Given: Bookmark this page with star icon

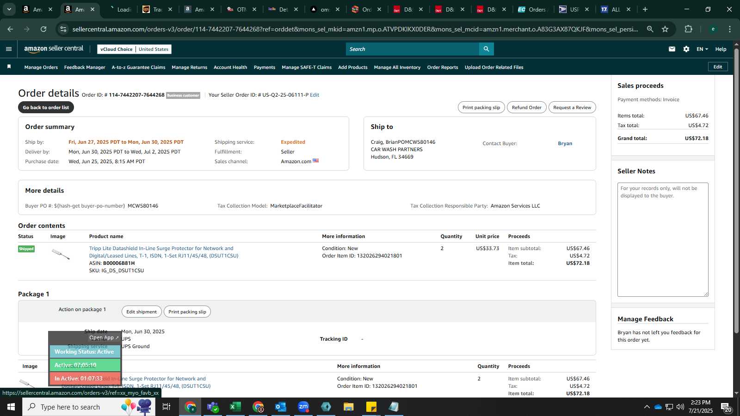Looking at the screenshot, I should coord(665,29).
